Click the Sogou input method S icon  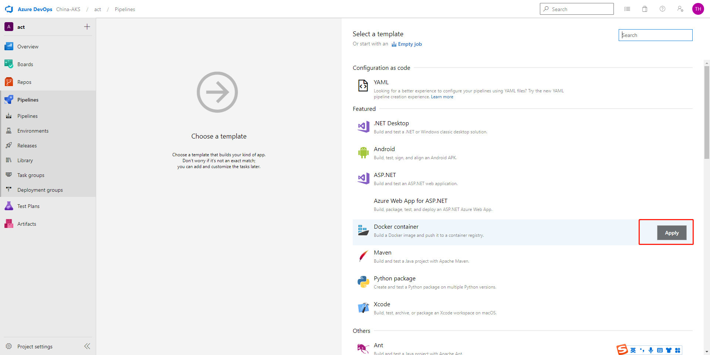(622, 349)
